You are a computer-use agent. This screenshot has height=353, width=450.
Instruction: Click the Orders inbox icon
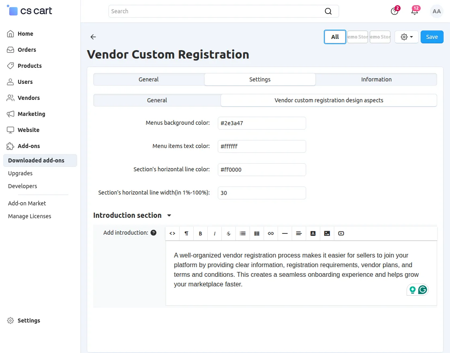pyautogui.click(x=10, y=50)
